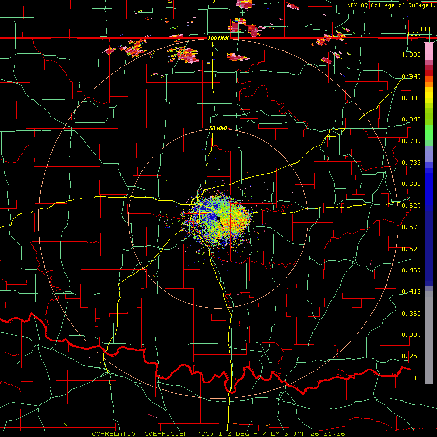Select the 0.947 scale value
This screenshot has width=437, height=437.
[411, 76]
